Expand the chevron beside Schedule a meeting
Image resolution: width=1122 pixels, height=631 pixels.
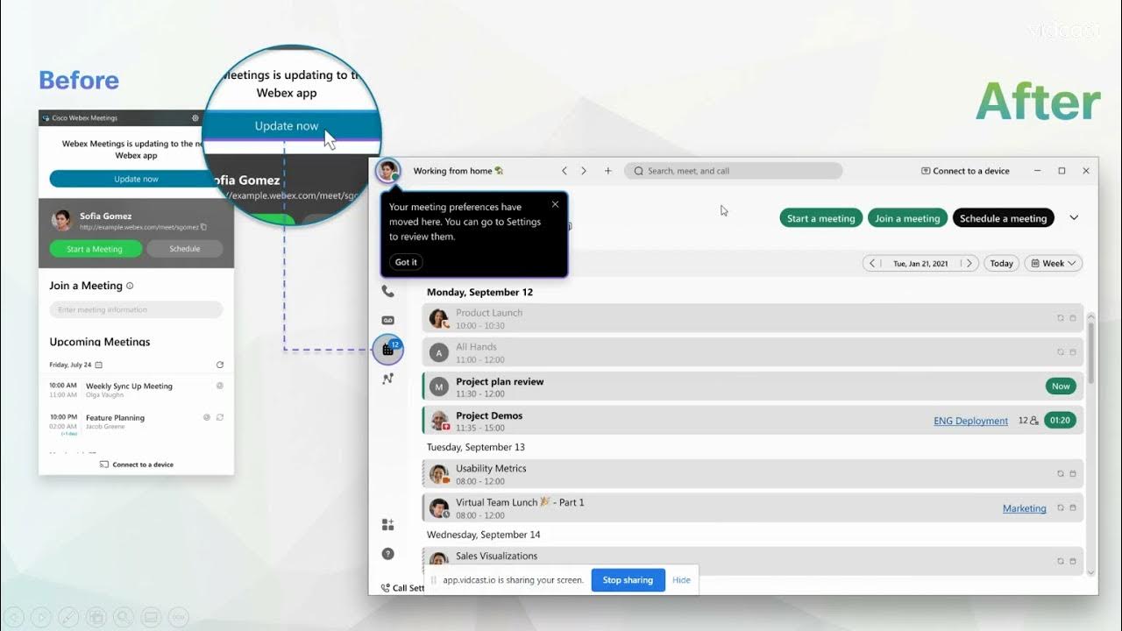1074,218
